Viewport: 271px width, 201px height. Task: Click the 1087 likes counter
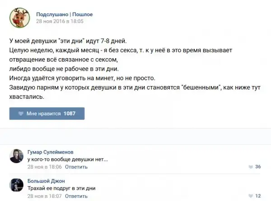pyautogui.click(x=70, y=114)
